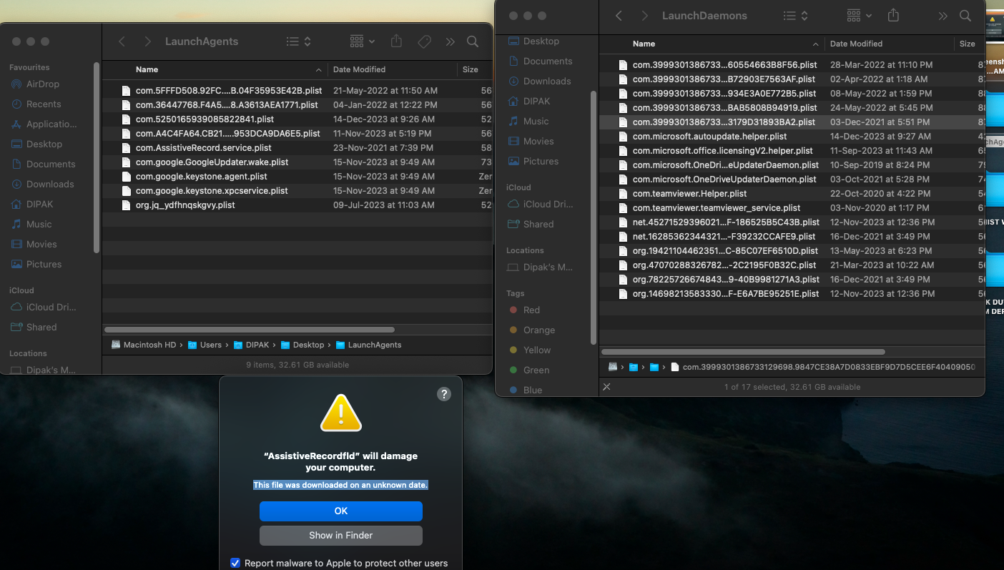Uncheck Report malware to Apple option
The height and width of the screenshot is (570, 1004).
pyautogui.click(x=235, y=563)
